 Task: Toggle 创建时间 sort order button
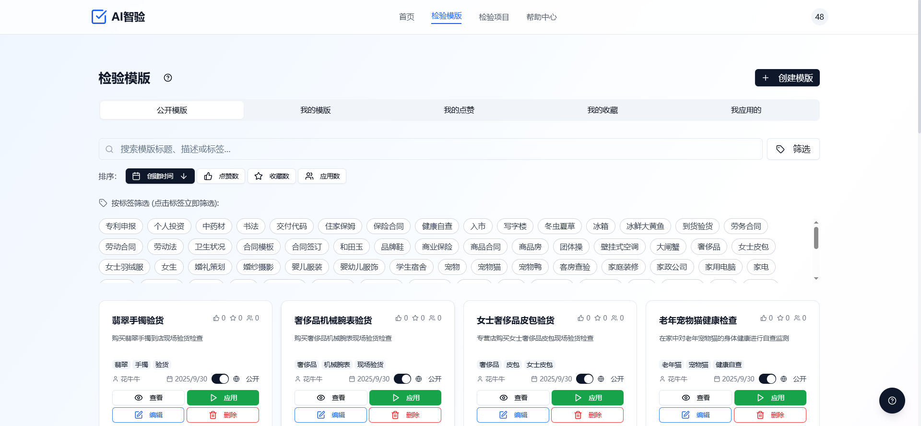(160, 176)
